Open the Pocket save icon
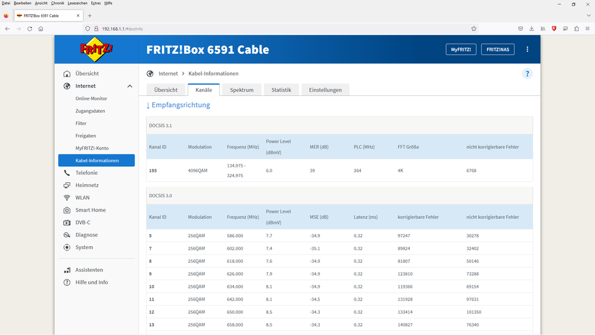595x335 pixels. 520,29
